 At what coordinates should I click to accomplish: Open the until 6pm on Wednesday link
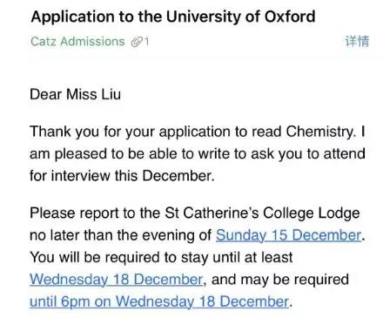tap(159, 301)
